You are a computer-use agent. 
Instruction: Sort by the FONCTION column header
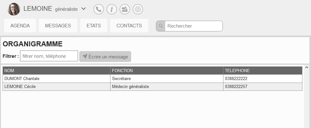167,71
